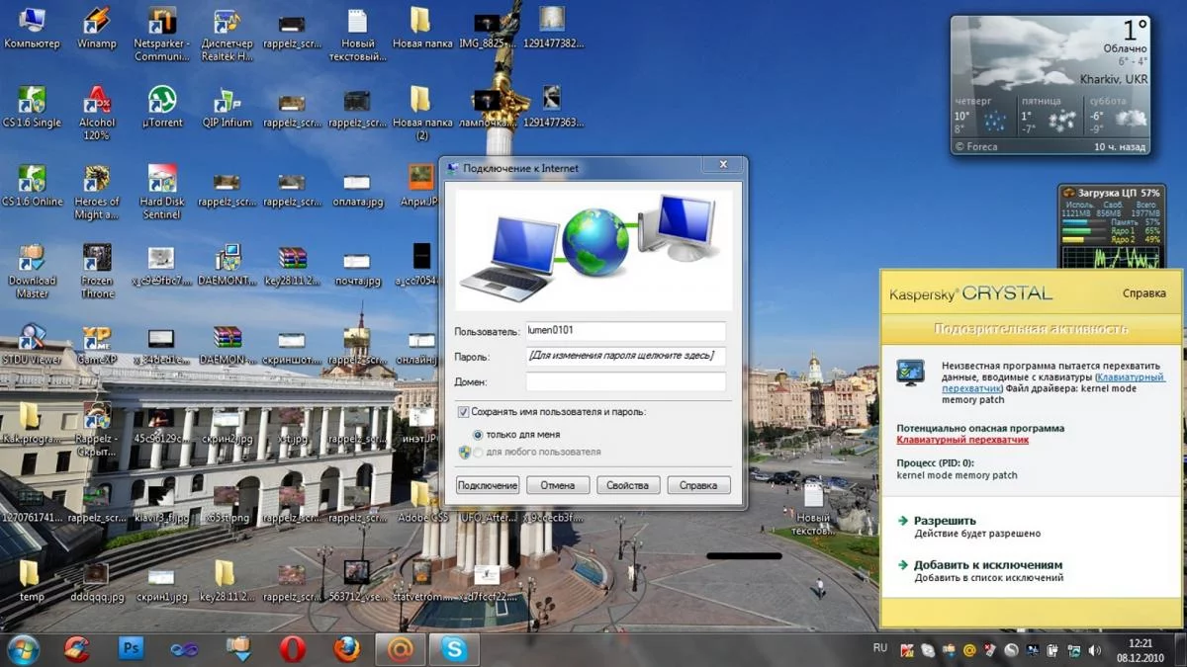Open 'Справка' link in Kaspersky popup
The width and height of the screenshot is (1187, 667).
click(x=1144, y=293)
